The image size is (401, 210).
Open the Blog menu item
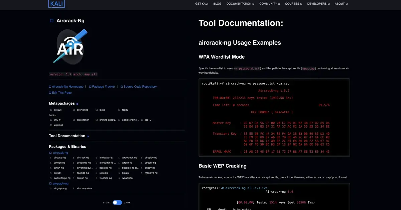(x=217, y=4)
